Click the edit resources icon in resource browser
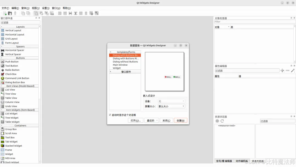296x167 pixels. click(x=217, y=121)
